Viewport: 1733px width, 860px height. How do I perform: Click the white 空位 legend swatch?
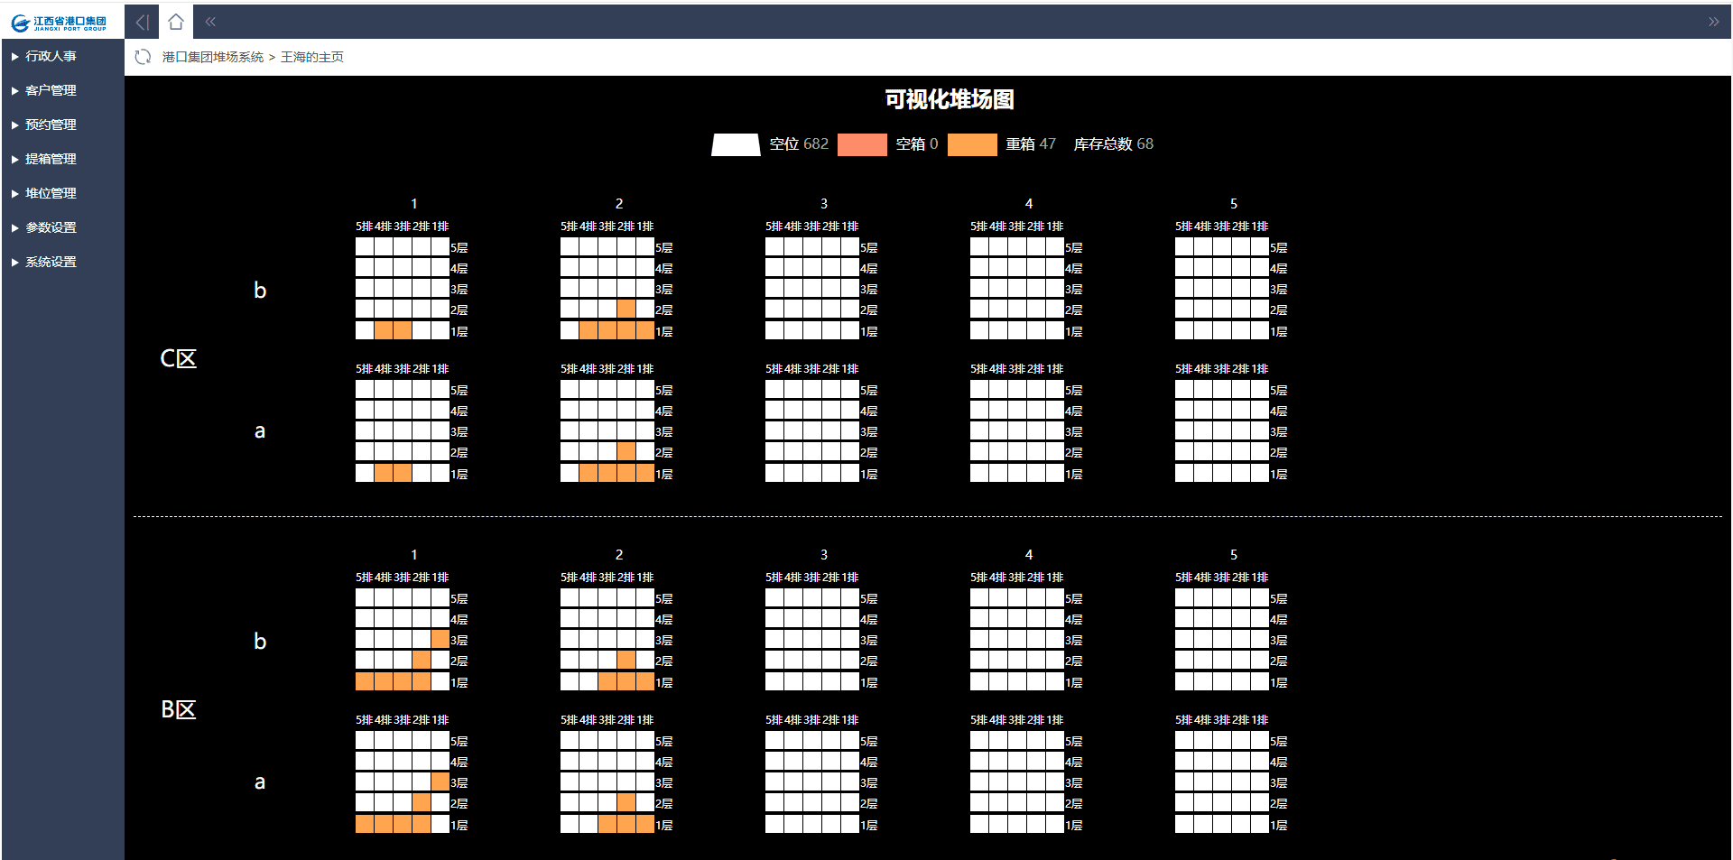pos(736,144)
